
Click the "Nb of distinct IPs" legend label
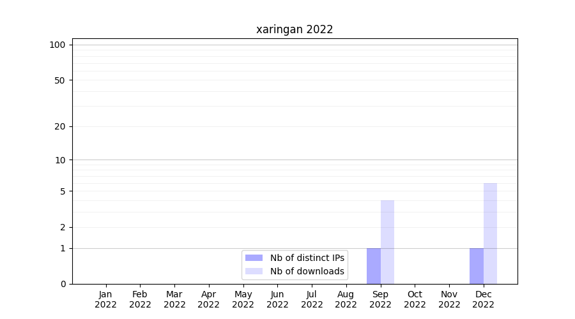(x=307, y=258)
